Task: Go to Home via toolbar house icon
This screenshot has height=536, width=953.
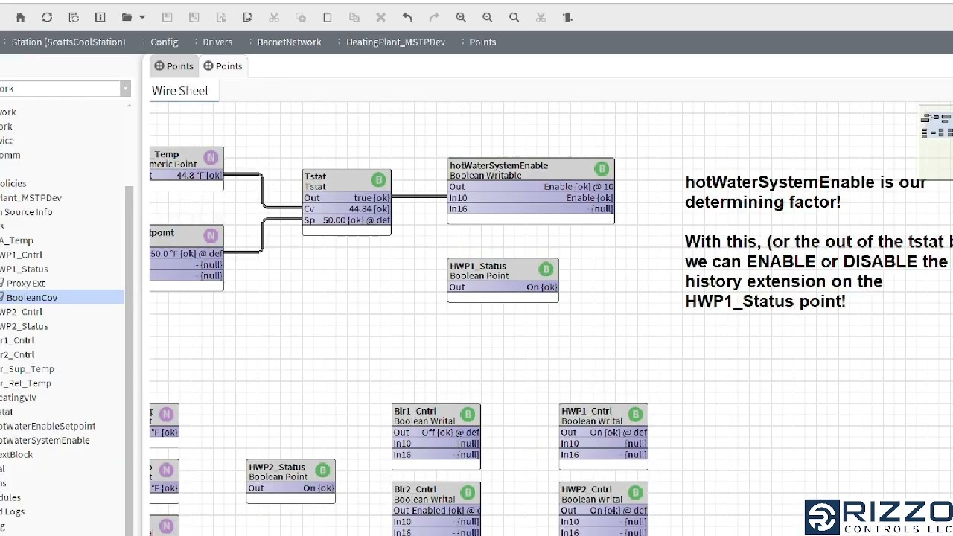Action: (x=20, y=17)
